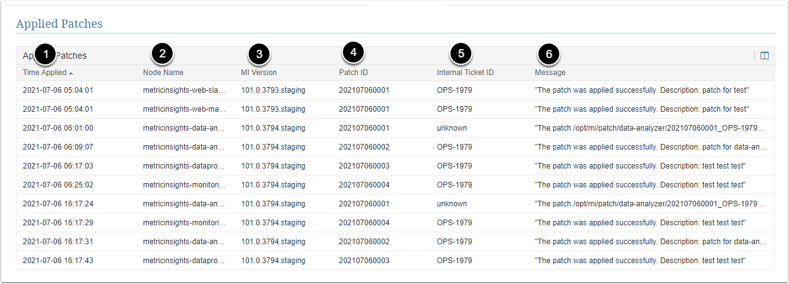
Task: Click the number 1 annotation marker
Action: (45, 54)
